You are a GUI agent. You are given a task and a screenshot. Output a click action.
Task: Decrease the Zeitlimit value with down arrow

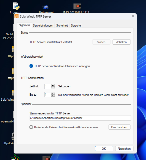pos(53,87)
